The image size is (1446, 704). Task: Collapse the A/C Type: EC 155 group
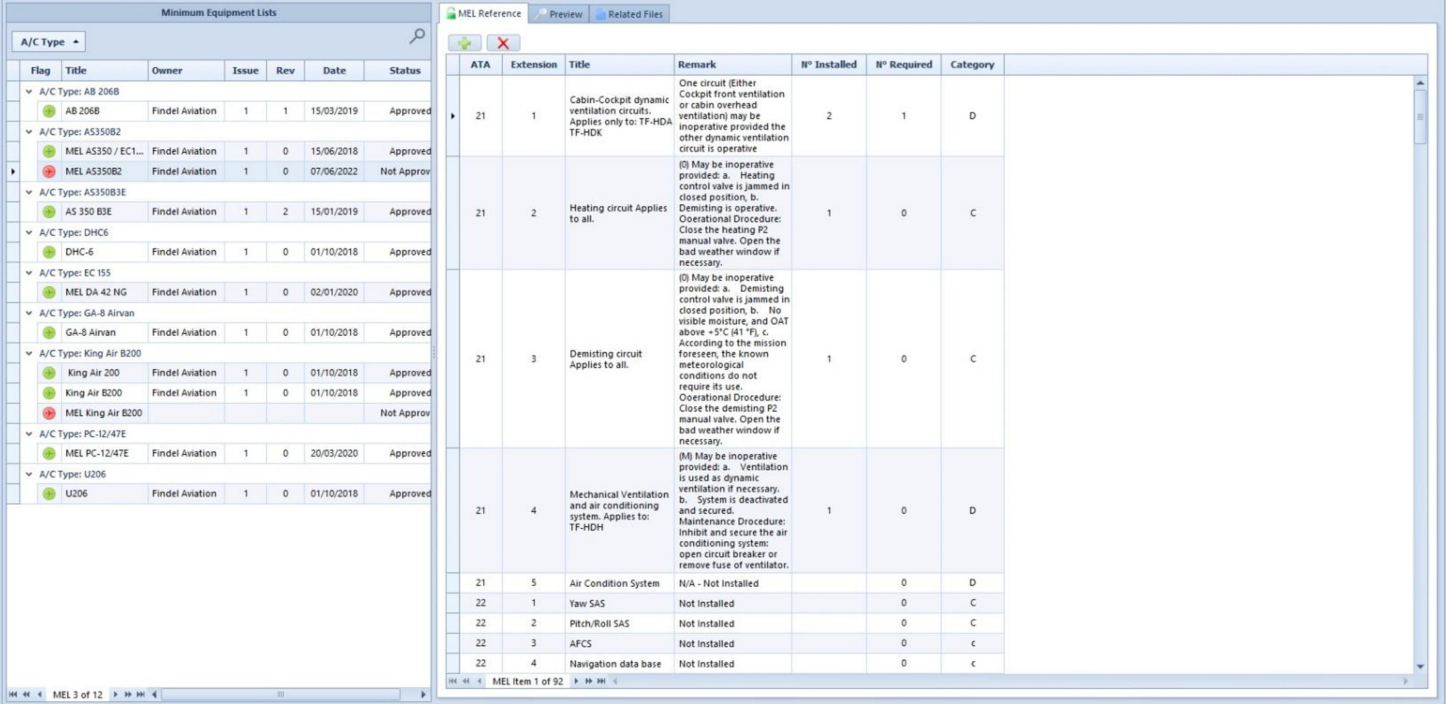coord(29,273)
